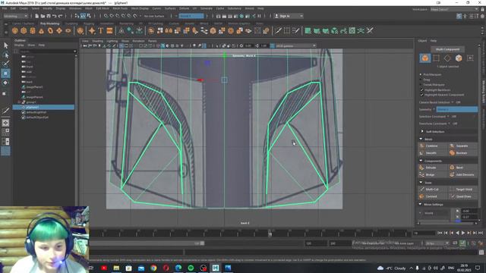
Task: Switch to the Poly Modeling shelf tab
Action: [49, 24]
